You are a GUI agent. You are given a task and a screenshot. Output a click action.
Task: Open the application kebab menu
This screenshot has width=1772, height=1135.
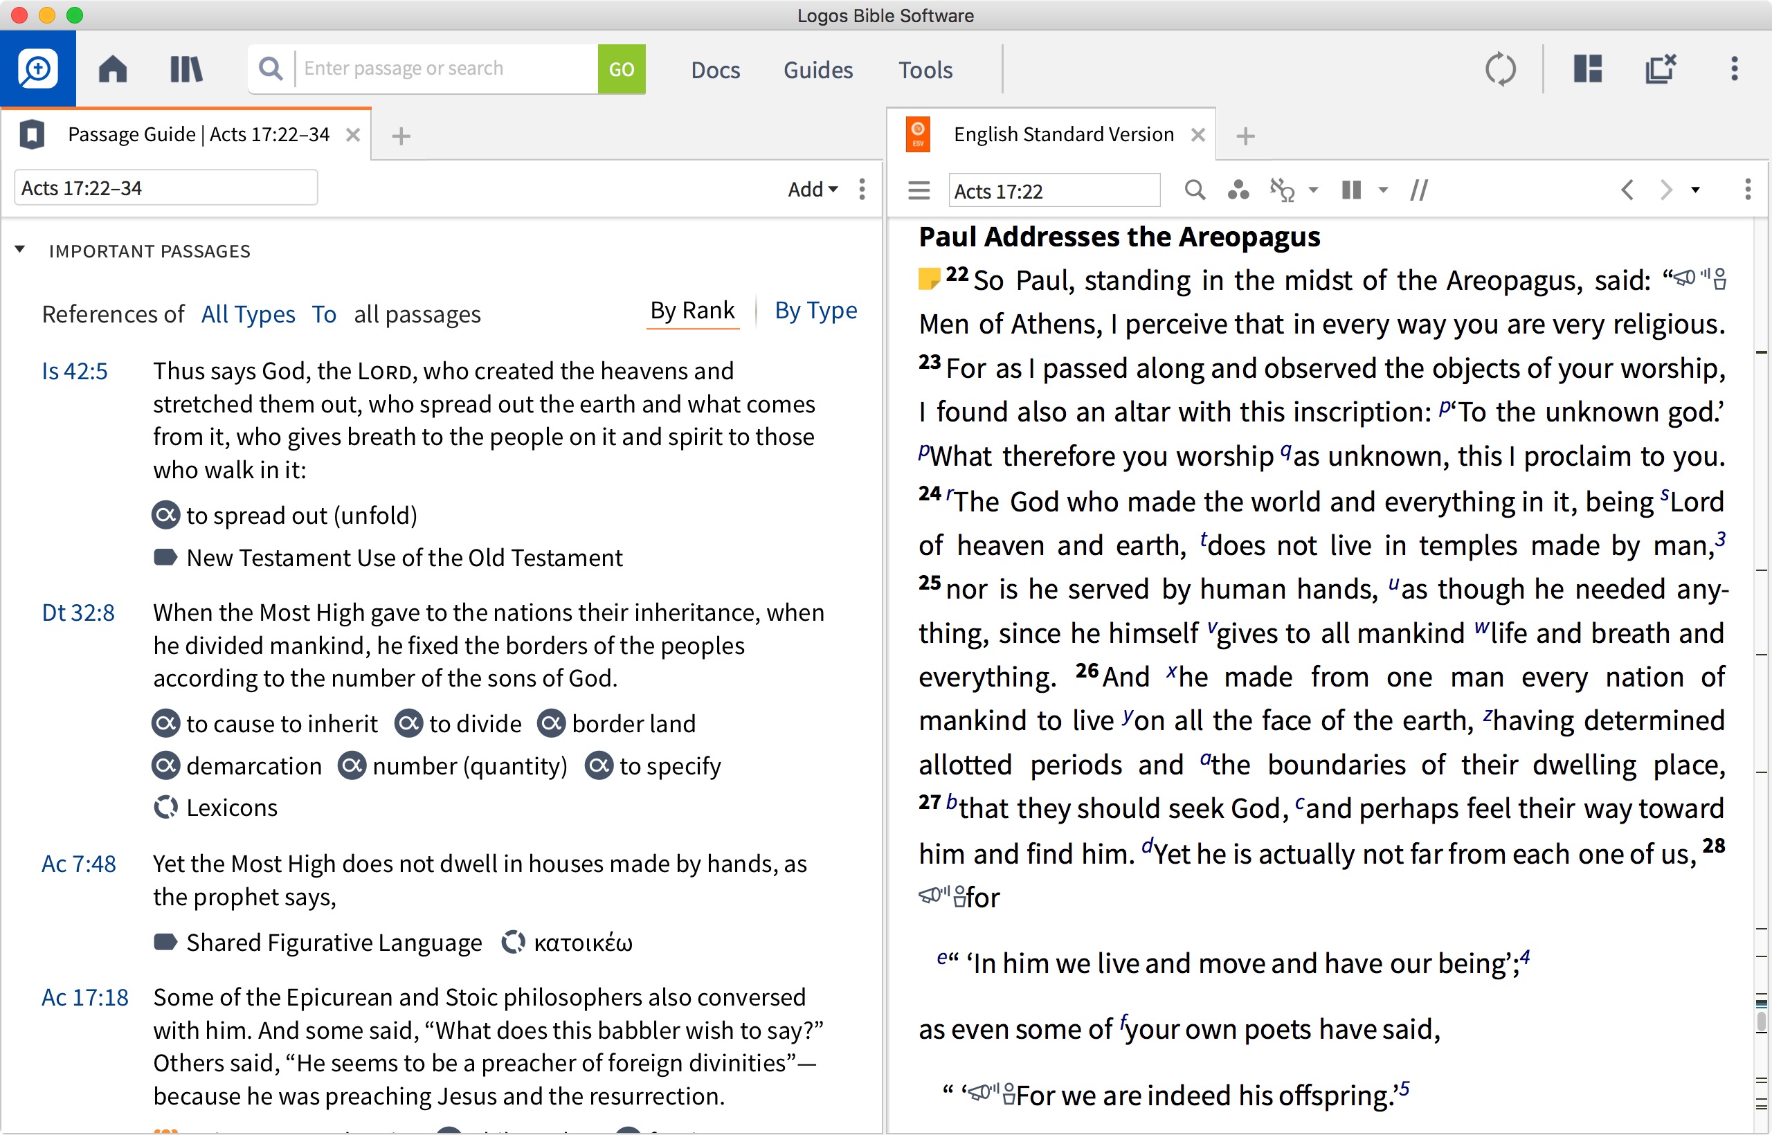pyautogui.click(x=1734, y=69)
